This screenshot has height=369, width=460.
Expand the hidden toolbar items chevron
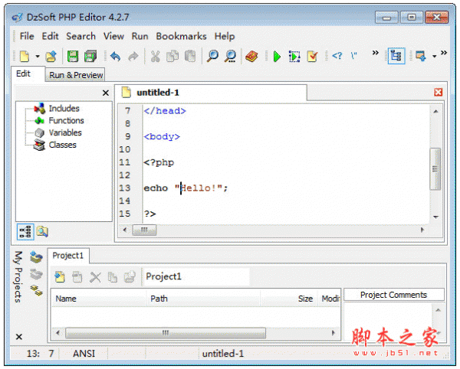pos(375,53)
